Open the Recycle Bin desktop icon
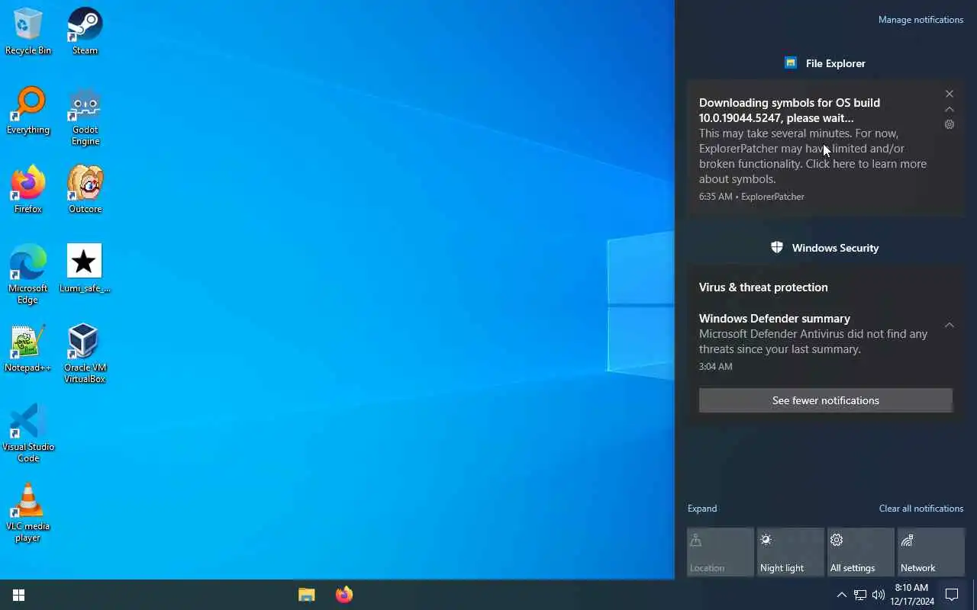The width and height of the screenshot is (977, 610). point(28,31)
